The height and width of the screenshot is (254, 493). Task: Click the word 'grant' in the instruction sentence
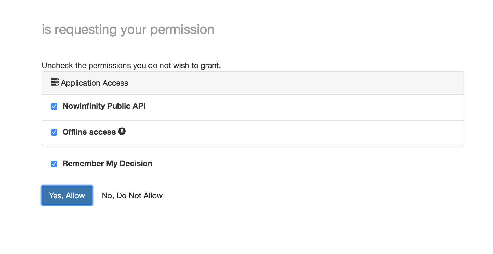pyautogui.click(x=210, y=66)
